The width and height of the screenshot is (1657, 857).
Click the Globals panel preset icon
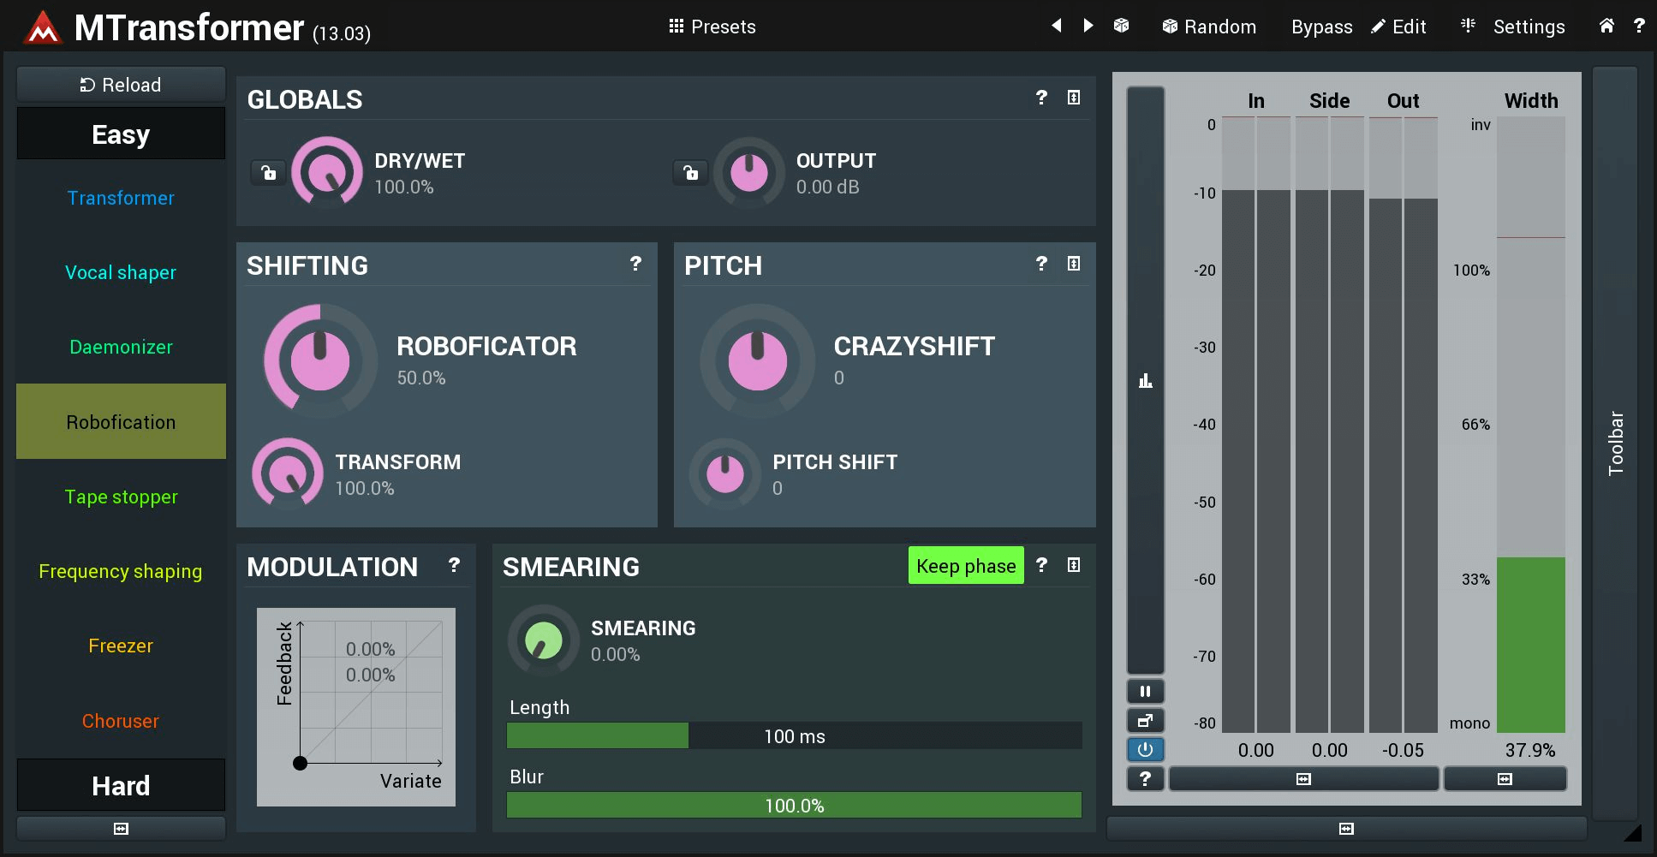tap(1073, 98)
